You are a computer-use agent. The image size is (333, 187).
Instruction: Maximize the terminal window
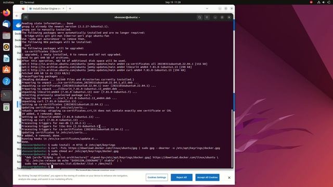[222, 17]
